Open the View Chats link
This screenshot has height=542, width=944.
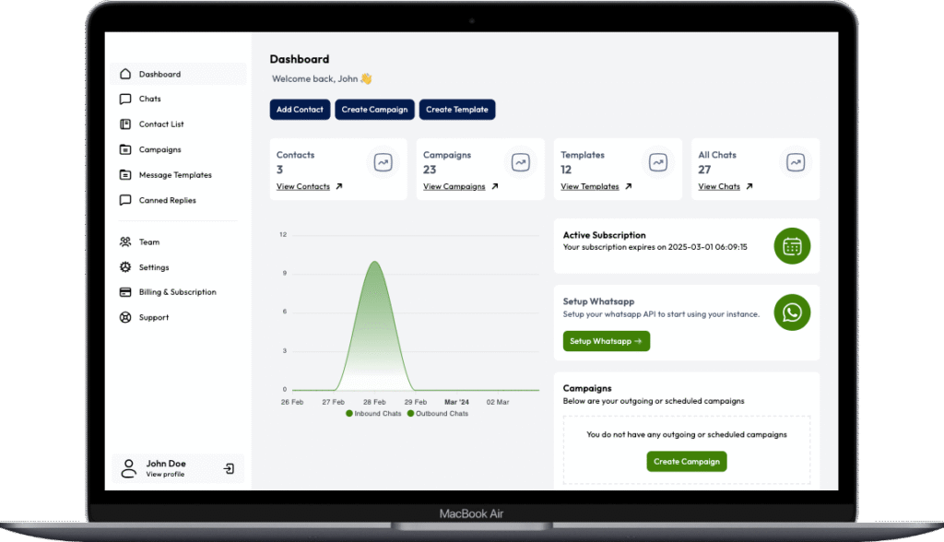pyautogui.click(x=719, y=186)
